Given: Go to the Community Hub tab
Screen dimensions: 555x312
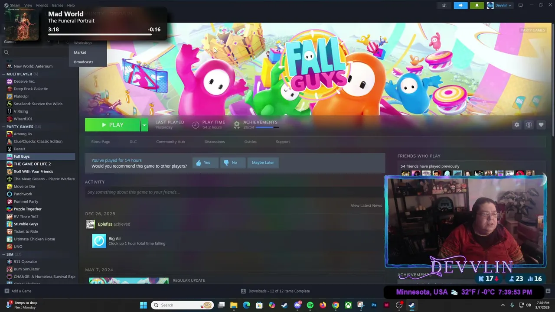Looking at the screenshot, I should [170, 142].
